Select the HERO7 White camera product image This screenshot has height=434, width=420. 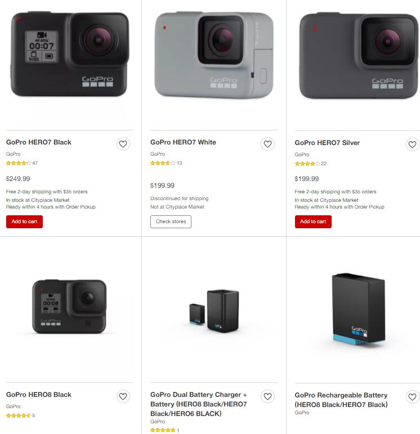pos(214,55)
